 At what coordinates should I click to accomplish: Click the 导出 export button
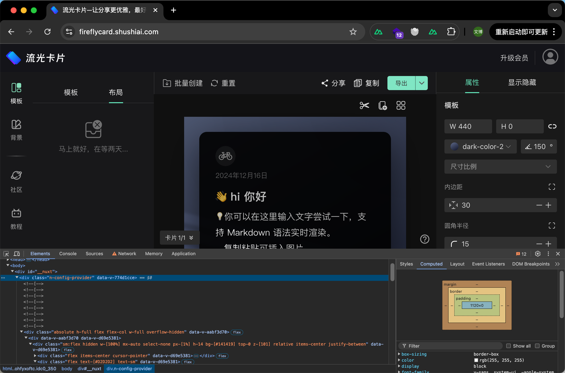401,83
